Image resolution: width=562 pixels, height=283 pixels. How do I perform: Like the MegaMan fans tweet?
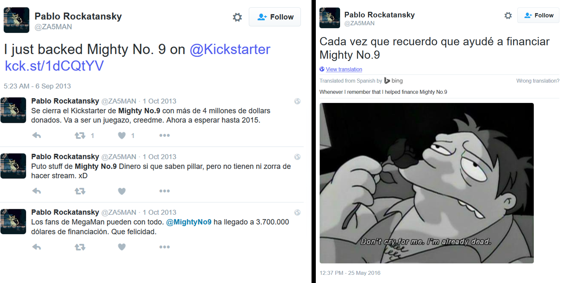pyautogui.click(x=122, y=247)
